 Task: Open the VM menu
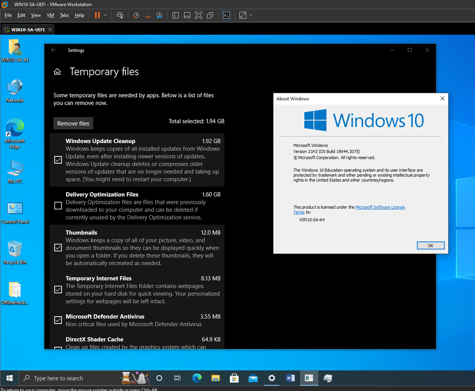[50, 16]
